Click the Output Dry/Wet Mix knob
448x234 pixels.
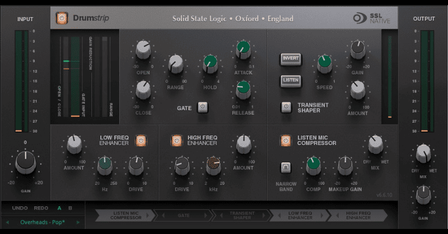click(423, 153)
